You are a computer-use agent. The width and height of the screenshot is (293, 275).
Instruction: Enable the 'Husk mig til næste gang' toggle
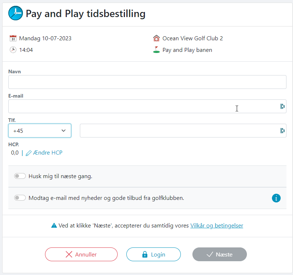pos(20,176)
